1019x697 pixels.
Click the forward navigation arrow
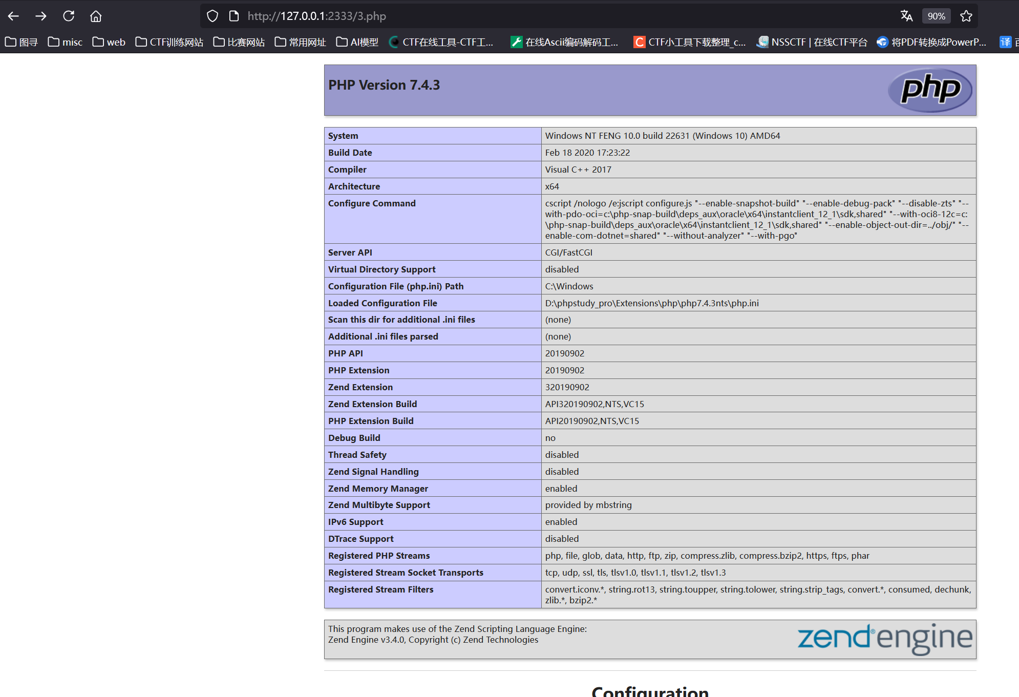tap(41, 16)
